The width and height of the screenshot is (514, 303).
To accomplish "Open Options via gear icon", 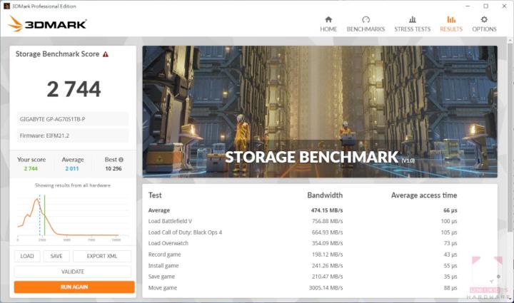I will coord(484,19).
